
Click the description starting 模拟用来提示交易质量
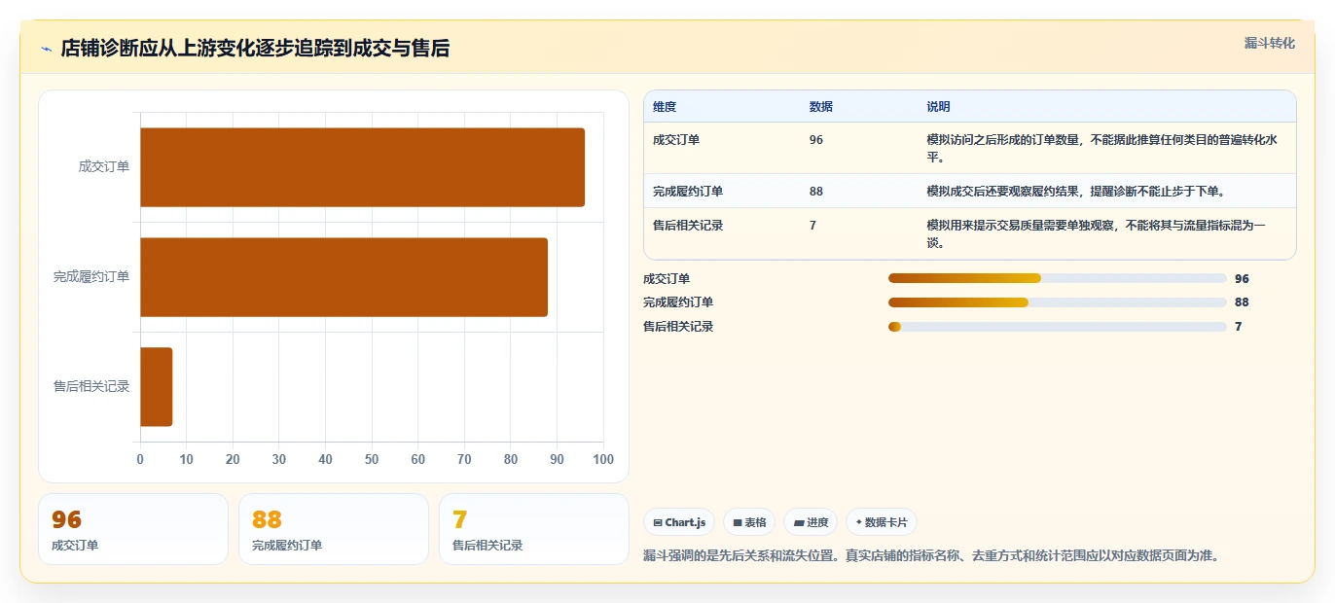(x=1097, y=234)
